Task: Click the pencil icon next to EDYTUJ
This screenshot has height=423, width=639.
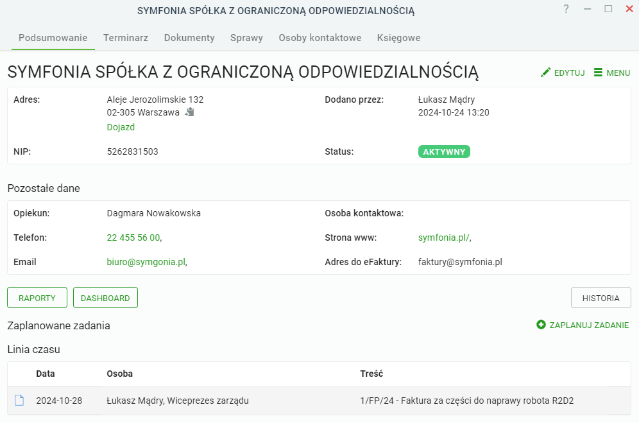Action: [x=545, y=73]
